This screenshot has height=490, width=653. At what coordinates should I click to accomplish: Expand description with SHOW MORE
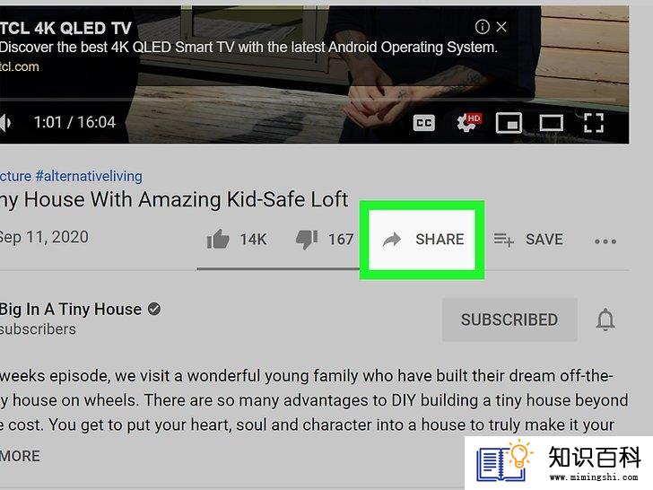pos(20,456)
